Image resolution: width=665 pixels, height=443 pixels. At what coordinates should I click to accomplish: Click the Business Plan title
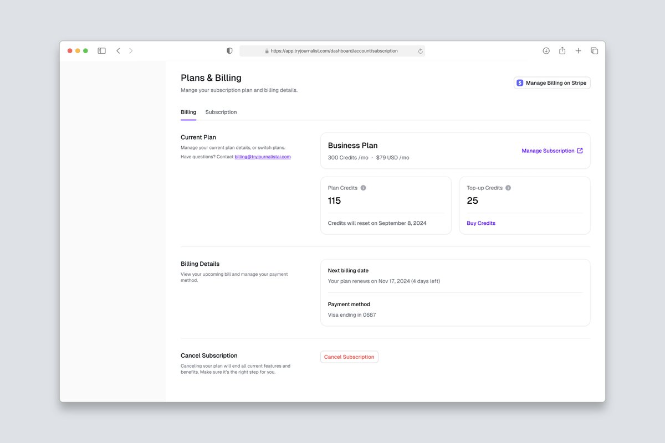[352, 146]
